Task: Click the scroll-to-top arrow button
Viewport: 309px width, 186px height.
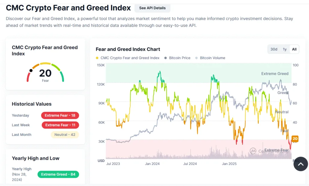Action: [301, 164]
